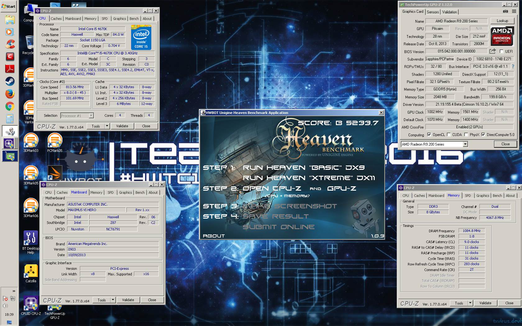
Task: Open the AMD Radeon R9 200 Series device dropdown
Action: pyautogui.click(x=465, y=144)
